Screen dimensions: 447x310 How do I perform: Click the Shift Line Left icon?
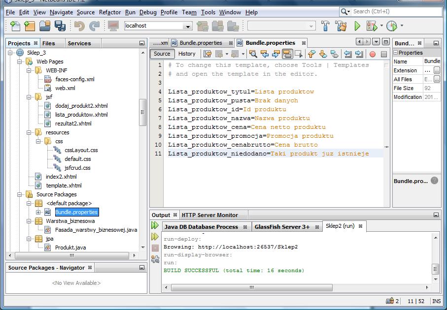click(x=348, y=54)
